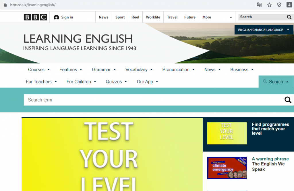Click the address bar URL
The image size is (294, 191).
33,5
